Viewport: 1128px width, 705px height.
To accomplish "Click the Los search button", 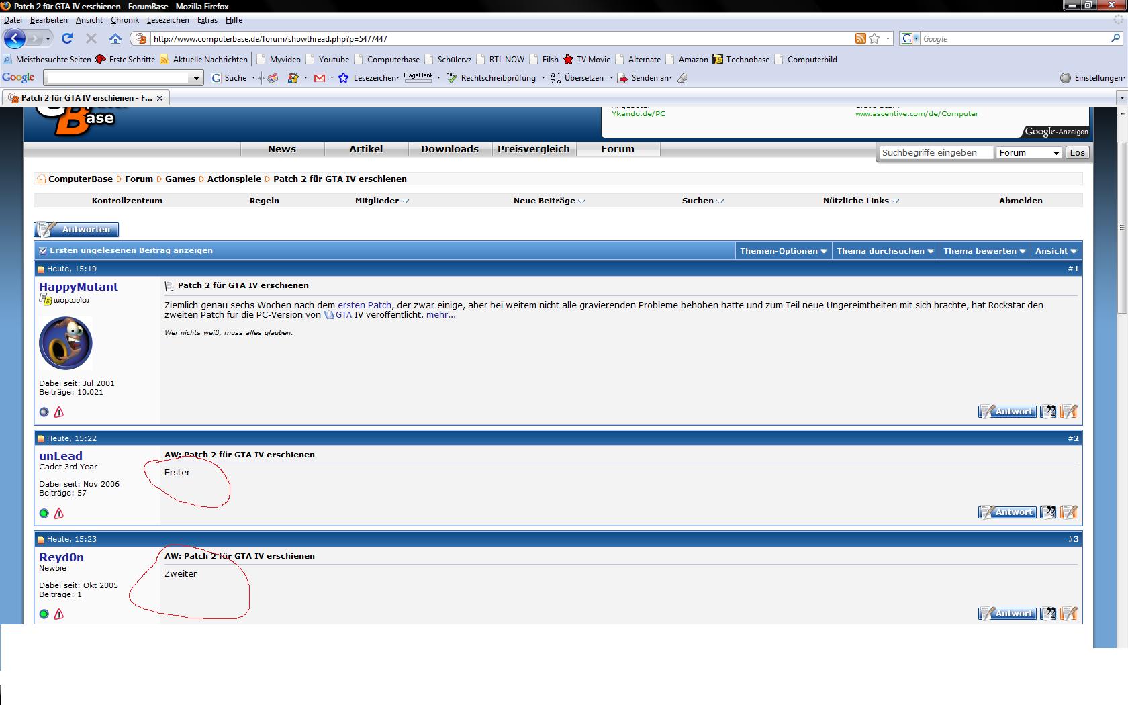I will point(1077,153).
